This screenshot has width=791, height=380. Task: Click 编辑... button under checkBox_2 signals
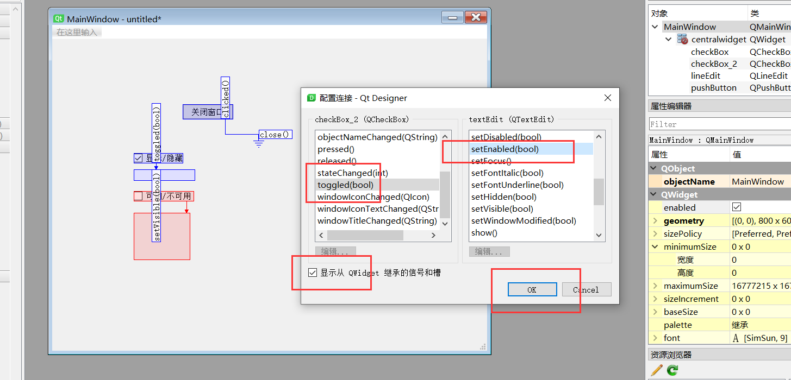click(335, 251)
